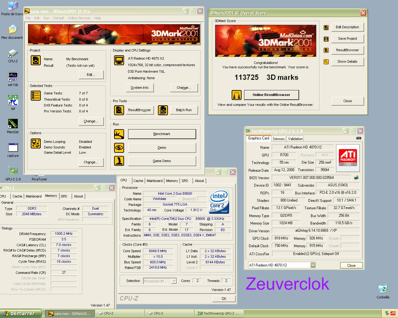398x318 pixels.
Task: Click Change button under Display and CPU Settings
Action: coord(184,88)
